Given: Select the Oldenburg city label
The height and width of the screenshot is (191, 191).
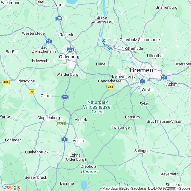Looking at the screenshot, I should coord(69,57).
